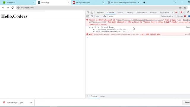This screenshot has height=107, width=190.
Task: Click the Hello,Coders heading
Action: [14, 16]
